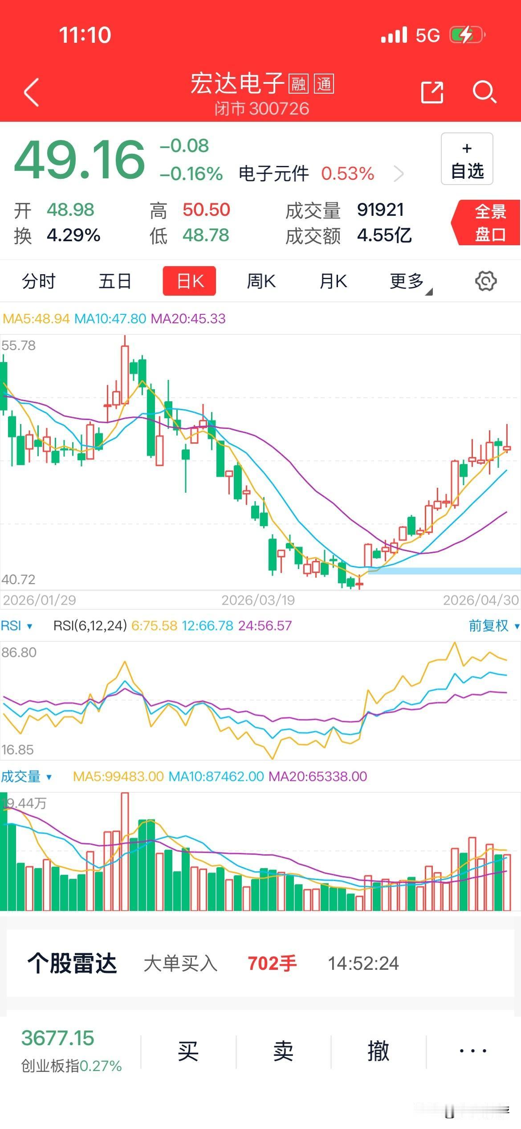Tap 创业板指 index quote
The height and width of the screenshot is (1129, 521).
pyautogui.click(x=71, y=1051)
